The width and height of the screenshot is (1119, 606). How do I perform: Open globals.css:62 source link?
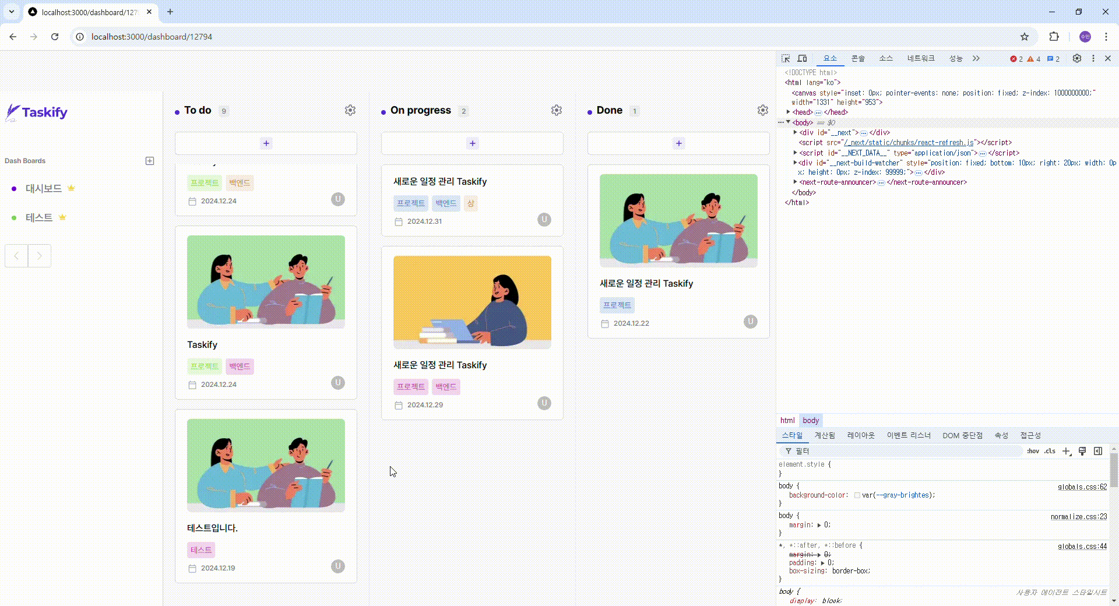pyautogui.click(x=1082, y=487)
